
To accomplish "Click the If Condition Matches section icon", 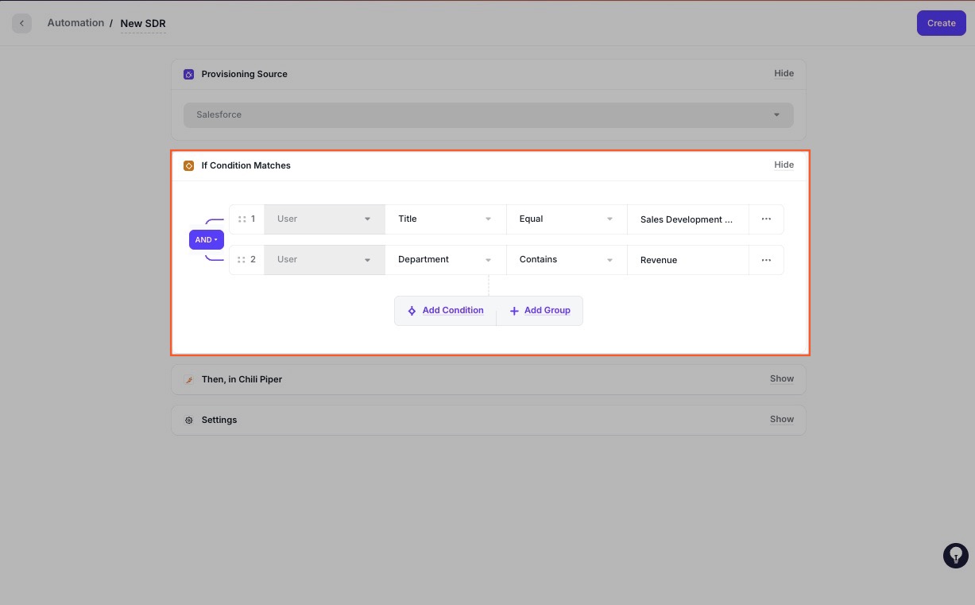I will 188,166.
